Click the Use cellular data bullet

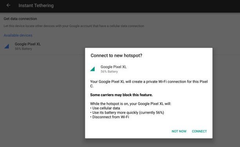point(105,108)
